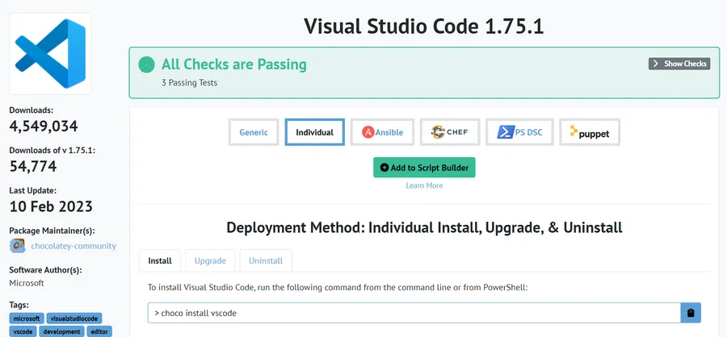The image size is (727, 337).
Task: Copy install command with clipboard icon
Action: click(691, 313)
